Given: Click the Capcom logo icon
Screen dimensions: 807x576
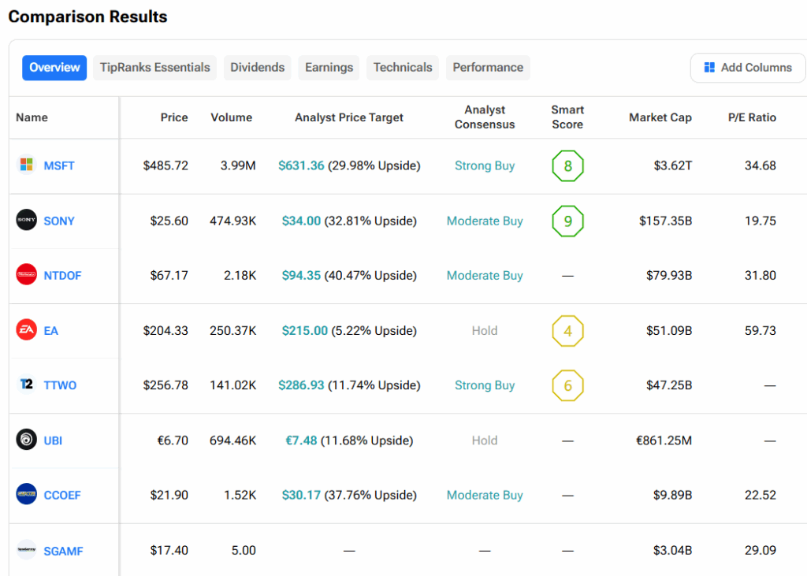Looking at the screenshot, I should coord(26,495).
